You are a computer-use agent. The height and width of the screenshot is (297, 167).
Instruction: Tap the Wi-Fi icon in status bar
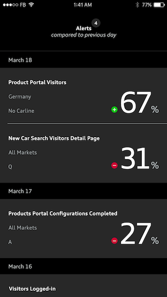point(32,5)
